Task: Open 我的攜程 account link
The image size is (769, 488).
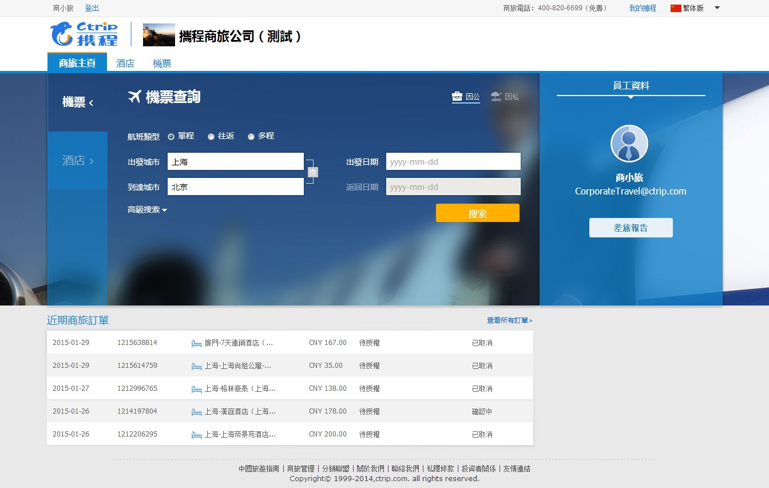Action: click(x=643, y=8)
